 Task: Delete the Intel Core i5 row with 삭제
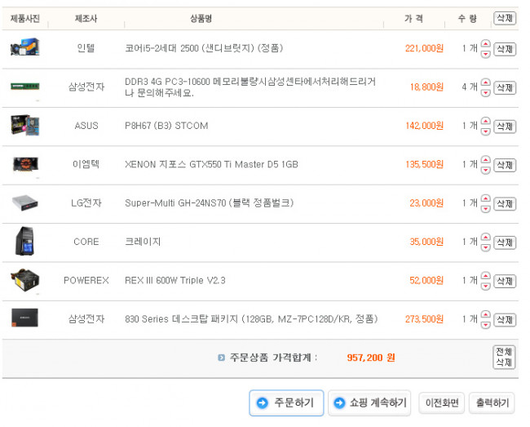(505, 49)
